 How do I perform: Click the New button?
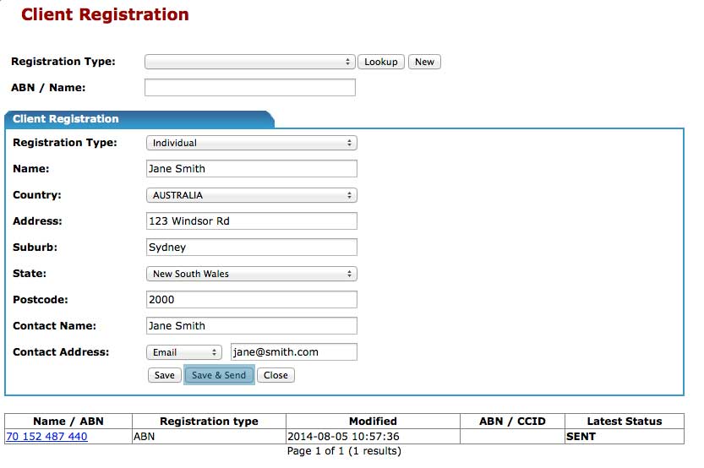pyautogui.click(x=424, y=62)
